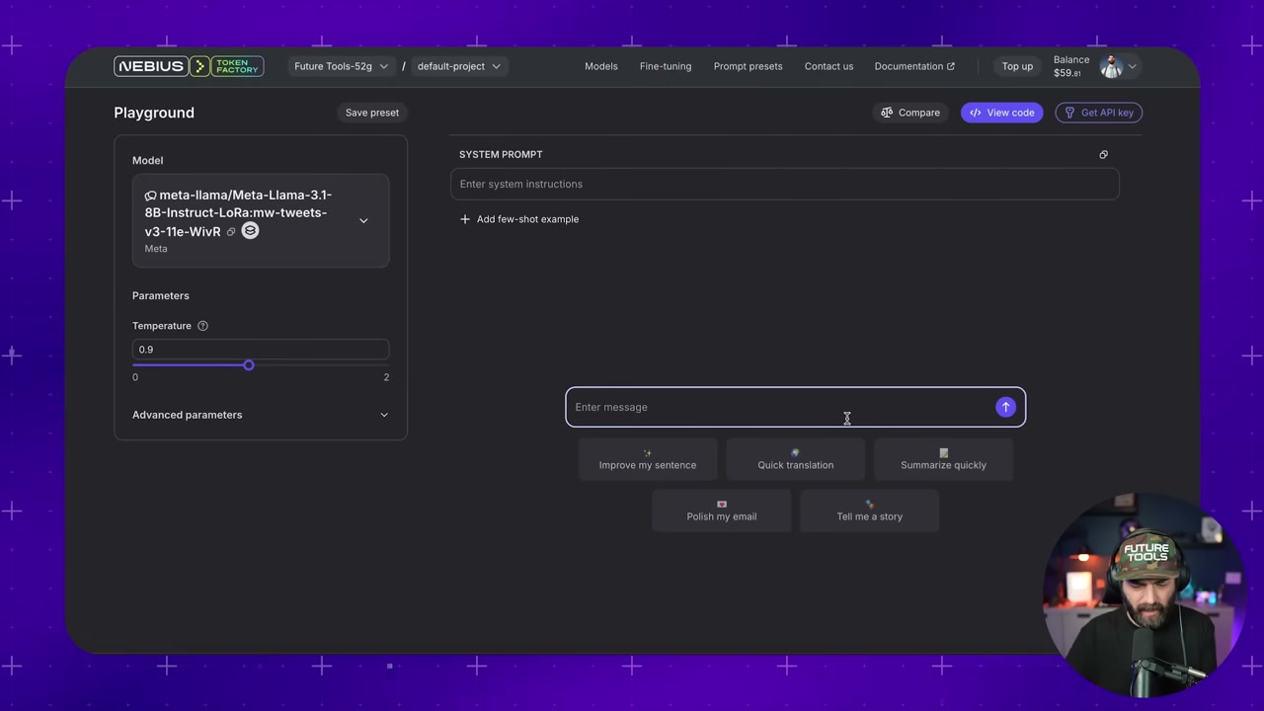
Task: Open the model selection dropdown
Action: [x=363, y=220]
